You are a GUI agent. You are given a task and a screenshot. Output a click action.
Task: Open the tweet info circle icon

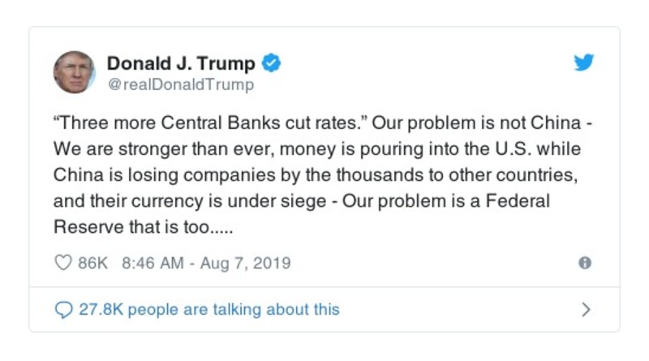[584, 263]
